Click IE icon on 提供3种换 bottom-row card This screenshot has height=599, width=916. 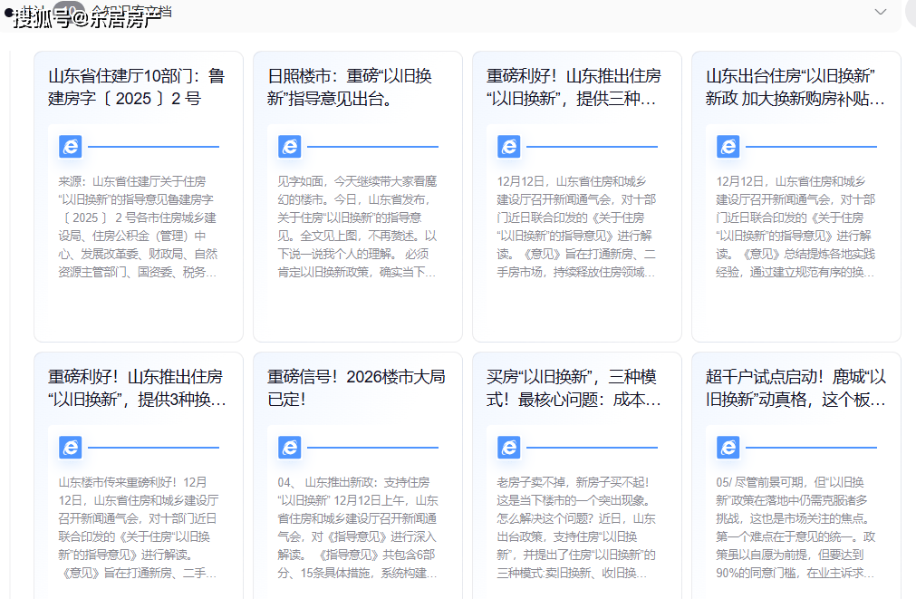(x=71, y=448)
